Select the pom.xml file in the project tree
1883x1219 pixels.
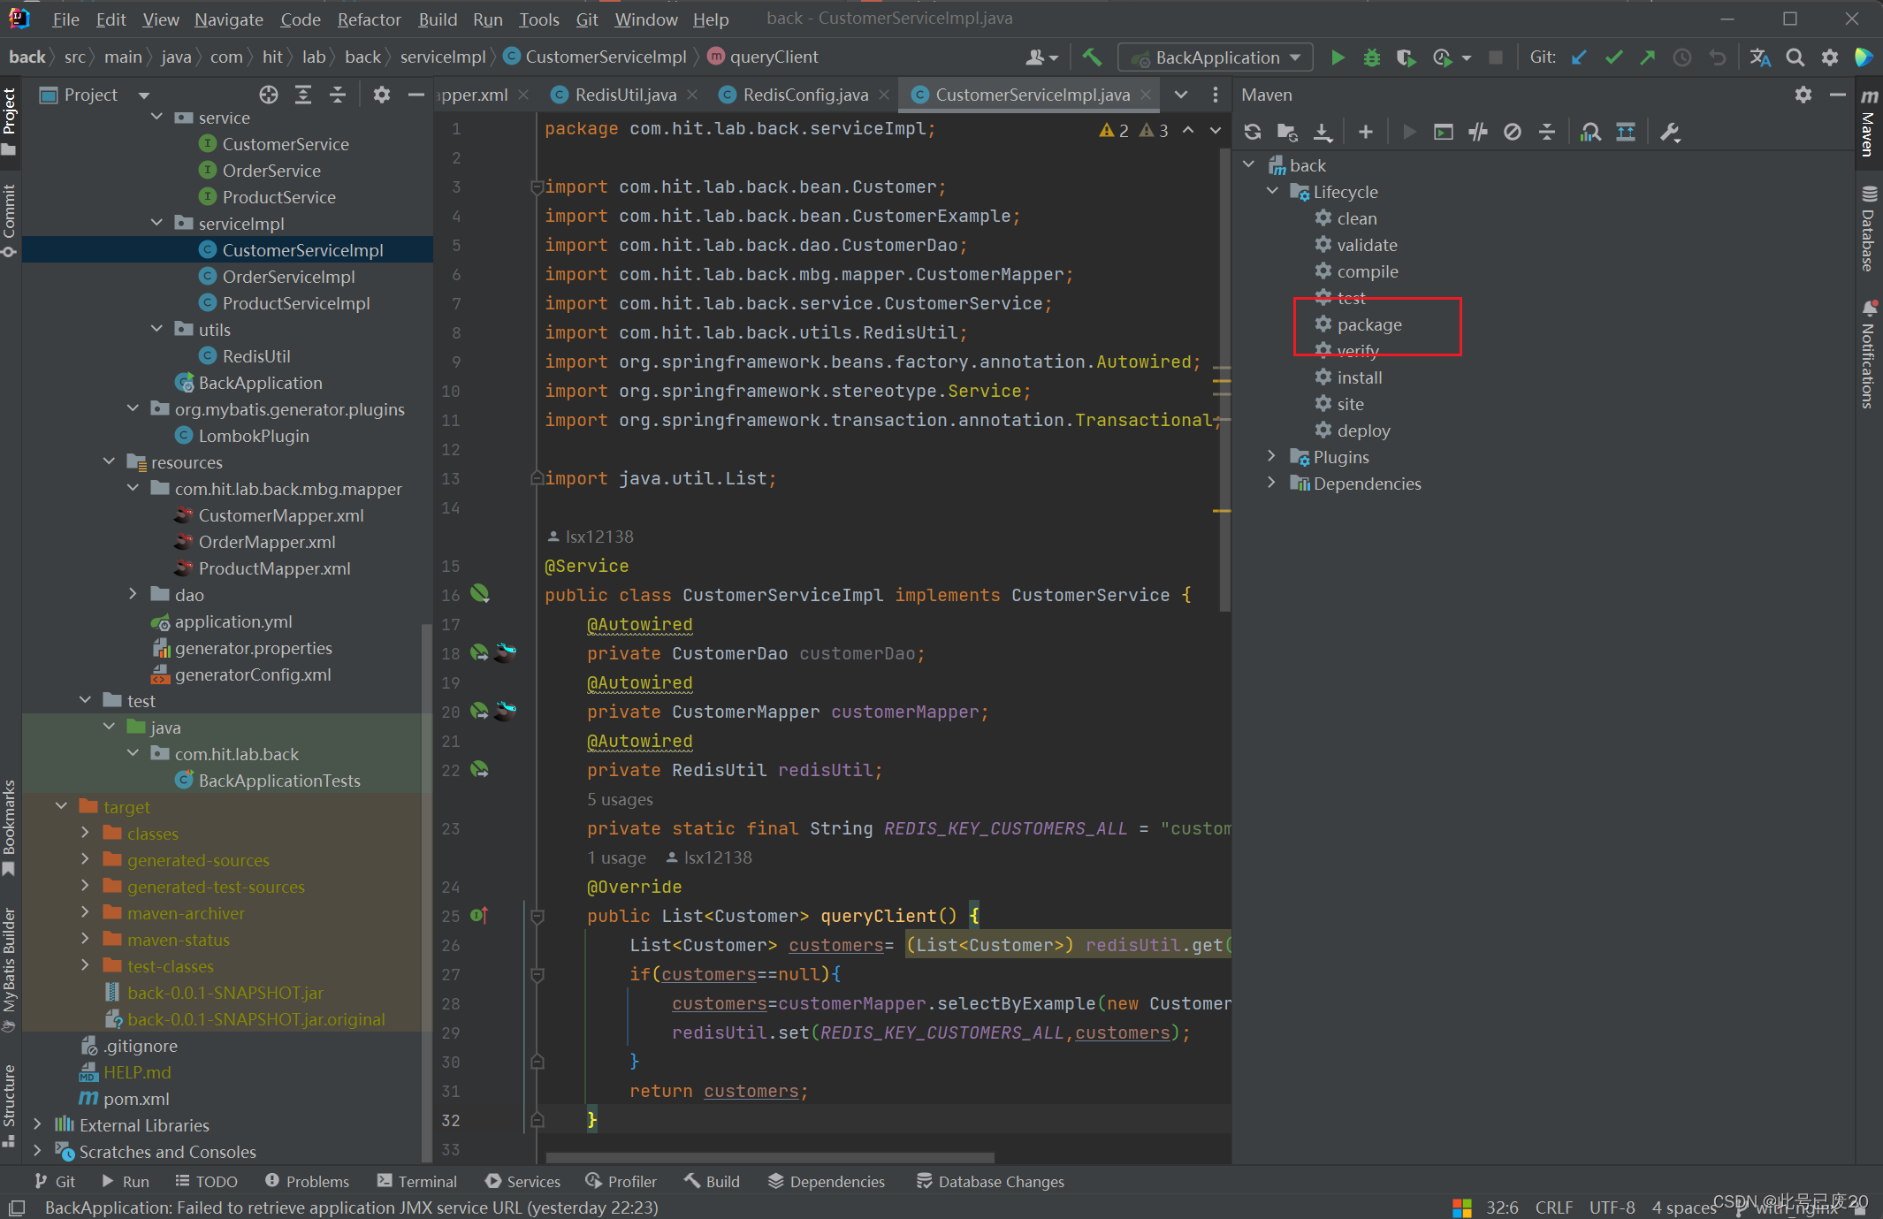(136, 1099)
